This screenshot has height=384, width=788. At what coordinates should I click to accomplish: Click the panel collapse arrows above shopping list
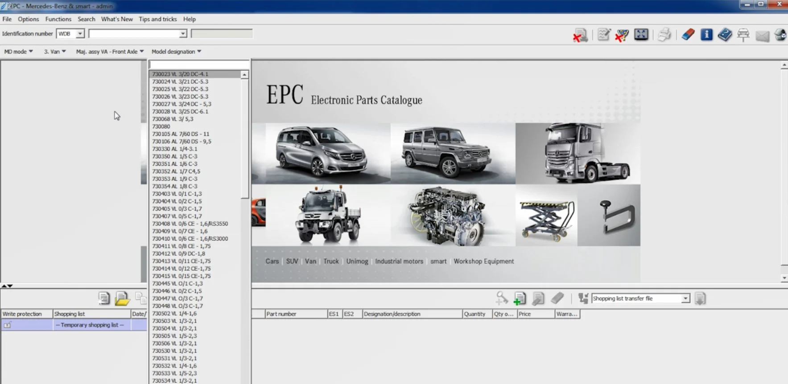(x=7, y=286)
